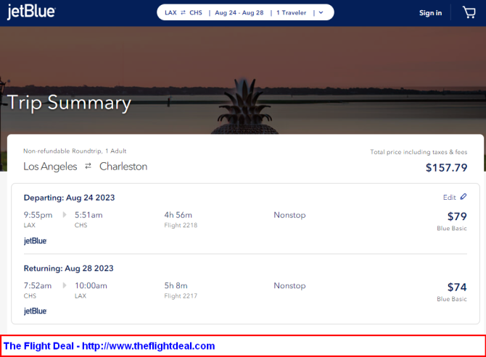Click the $74 returning fare
The width and height of the screenshot is (486, 357).
(x=457, y=287)
